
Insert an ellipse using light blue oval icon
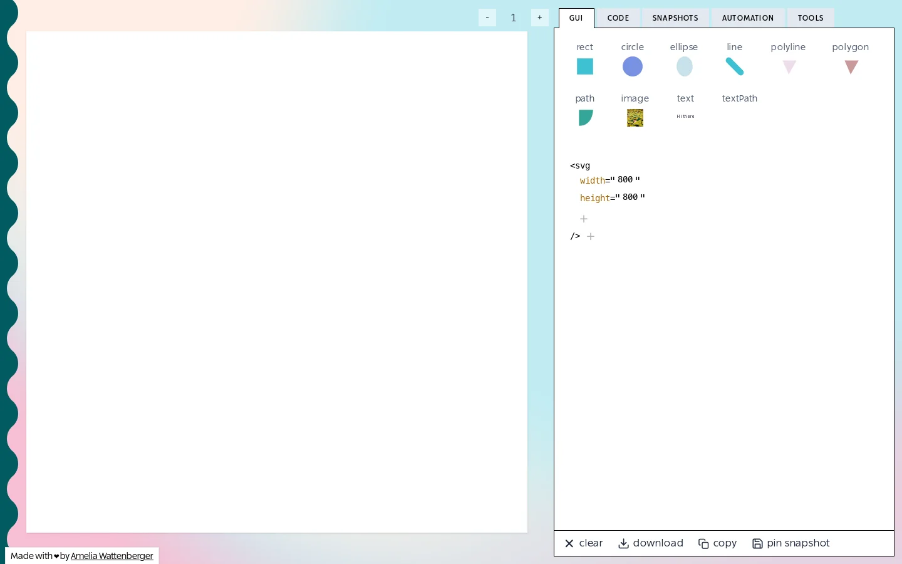pos(685,66)
